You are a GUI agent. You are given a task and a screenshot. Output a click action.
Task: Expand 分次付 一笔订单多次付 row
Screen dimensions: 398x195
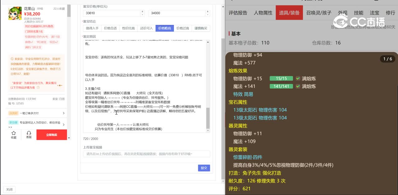63,113
